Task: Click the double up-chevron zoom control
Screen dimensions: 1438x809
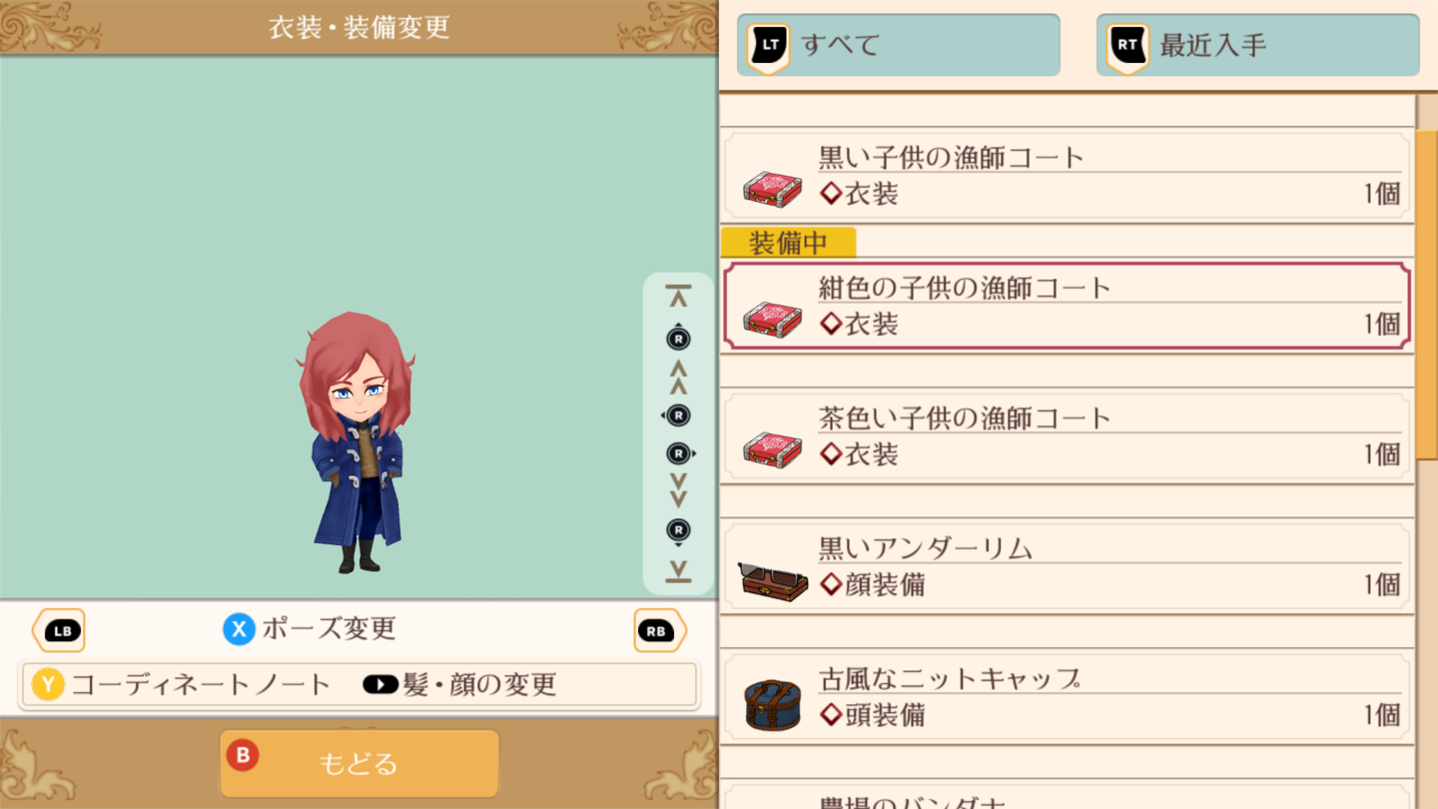Action: pos(678,378)
